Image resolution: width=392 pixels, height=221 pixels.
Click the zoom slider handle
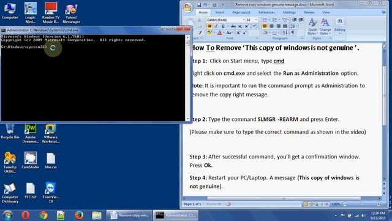(x=361, y=204)
